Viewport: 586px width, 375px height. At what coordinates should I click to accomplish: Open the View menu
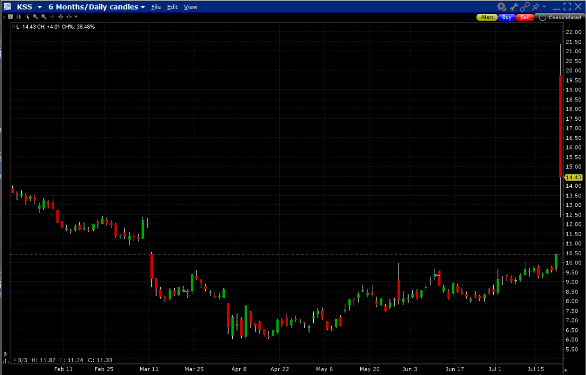(191, 7)
